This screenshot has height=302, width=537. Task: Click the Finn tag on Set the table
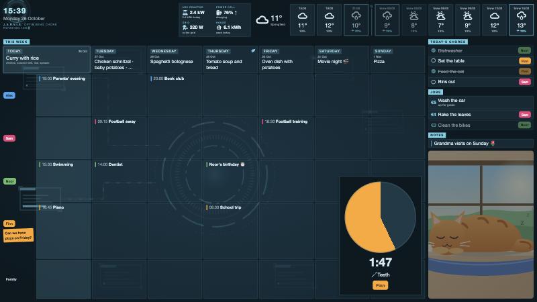524,61
